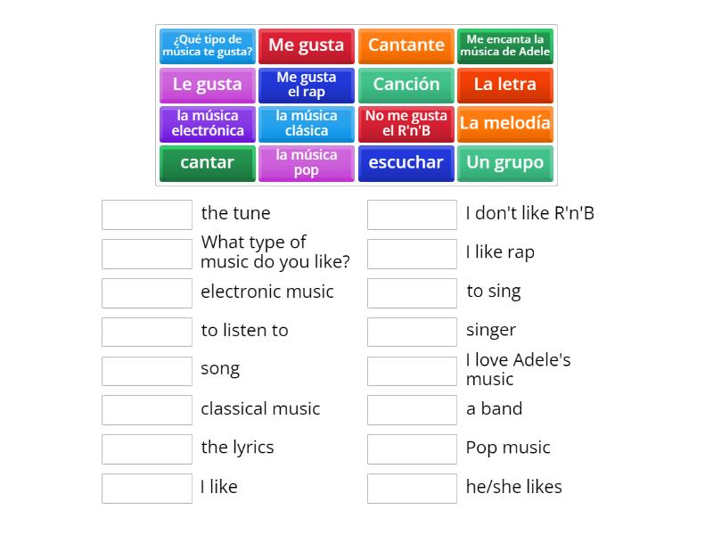Select the '¿Qué tipo de música te gusta?' tile
The height and width of the screenshot is (535, 713).
pyautogui.click(x=206, y=45)
